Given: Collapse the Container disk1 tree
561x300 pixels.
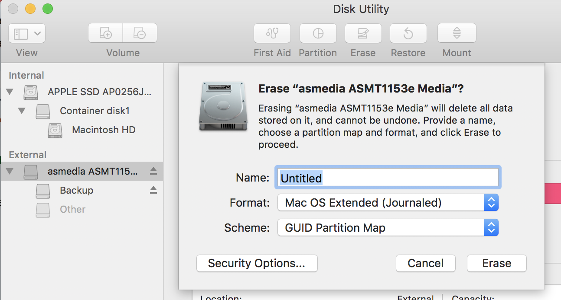Looking at the screenshot, I should tap(22, 111).
